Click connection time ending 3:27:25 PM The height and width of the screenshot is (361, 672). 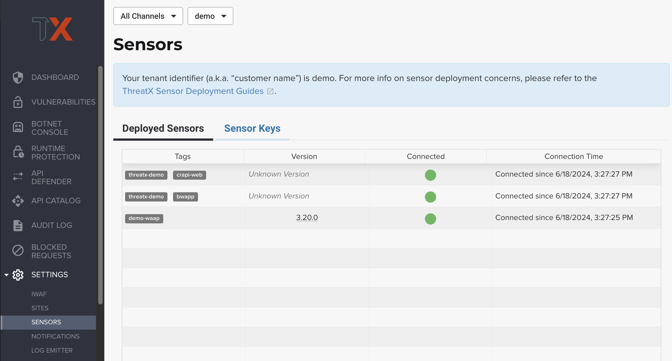[564, 217]
